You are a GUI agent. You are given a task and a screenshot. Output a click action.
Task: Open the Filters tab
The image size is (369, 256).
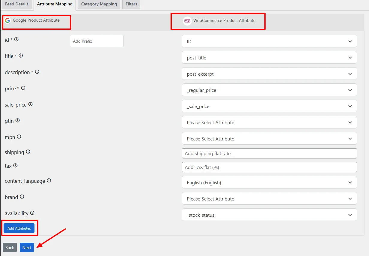[x=131, y=4]
